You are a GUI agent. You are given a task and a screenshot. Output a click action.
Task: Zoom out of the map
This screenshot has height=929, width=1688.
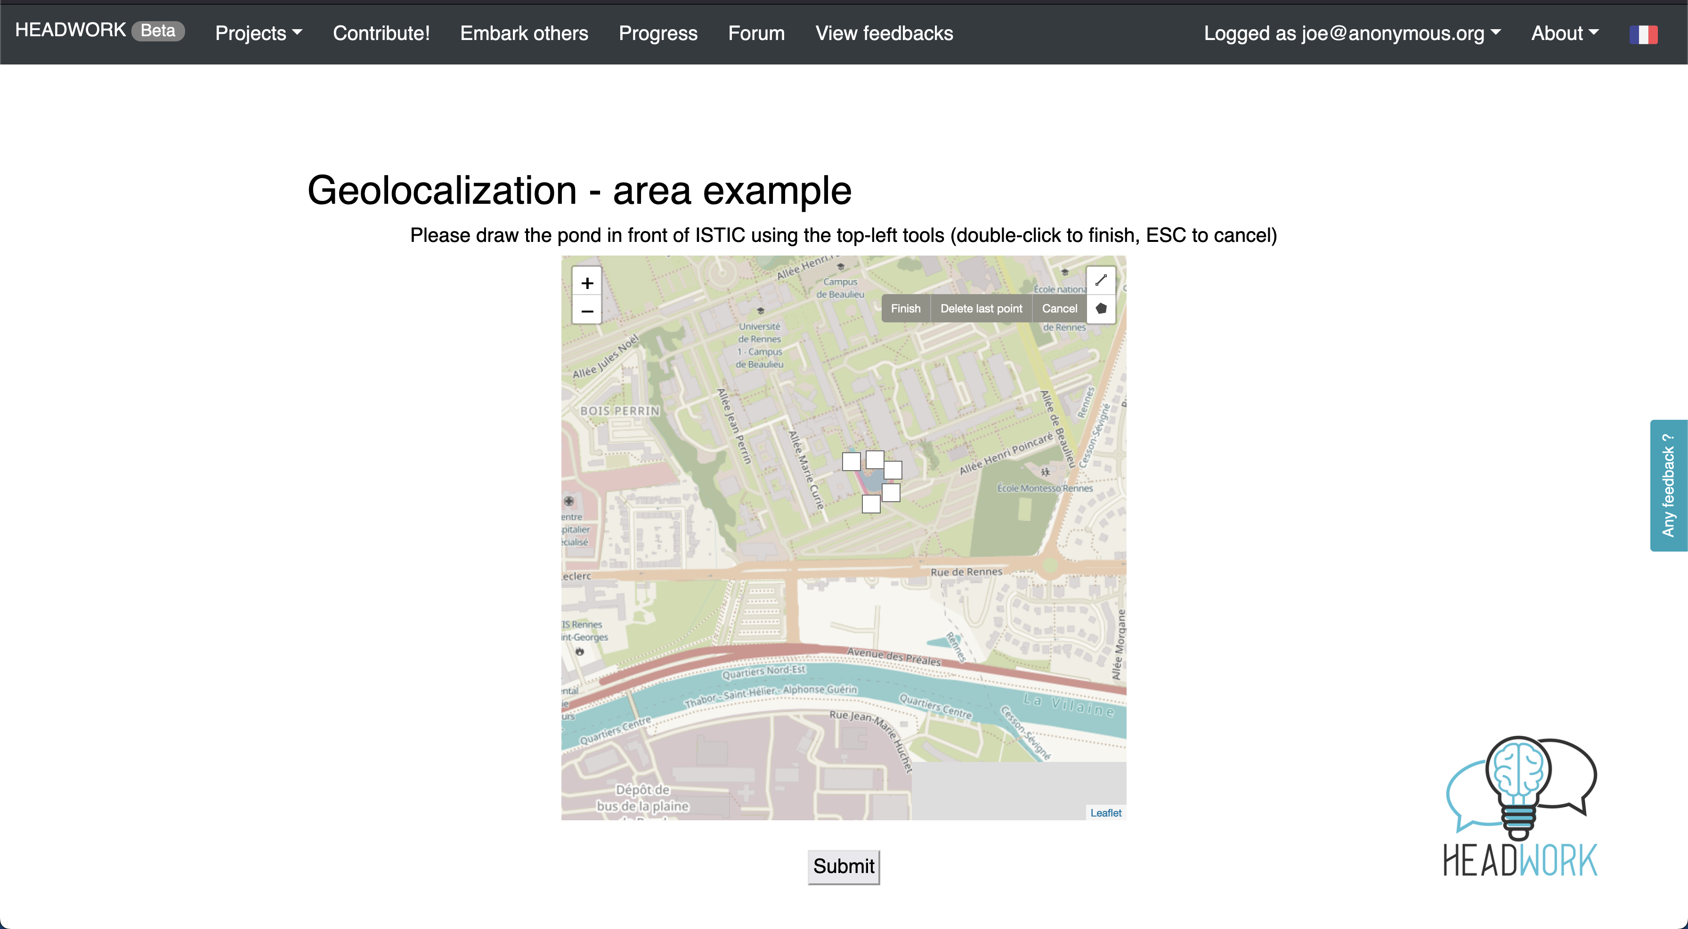(x=587, y=312)
